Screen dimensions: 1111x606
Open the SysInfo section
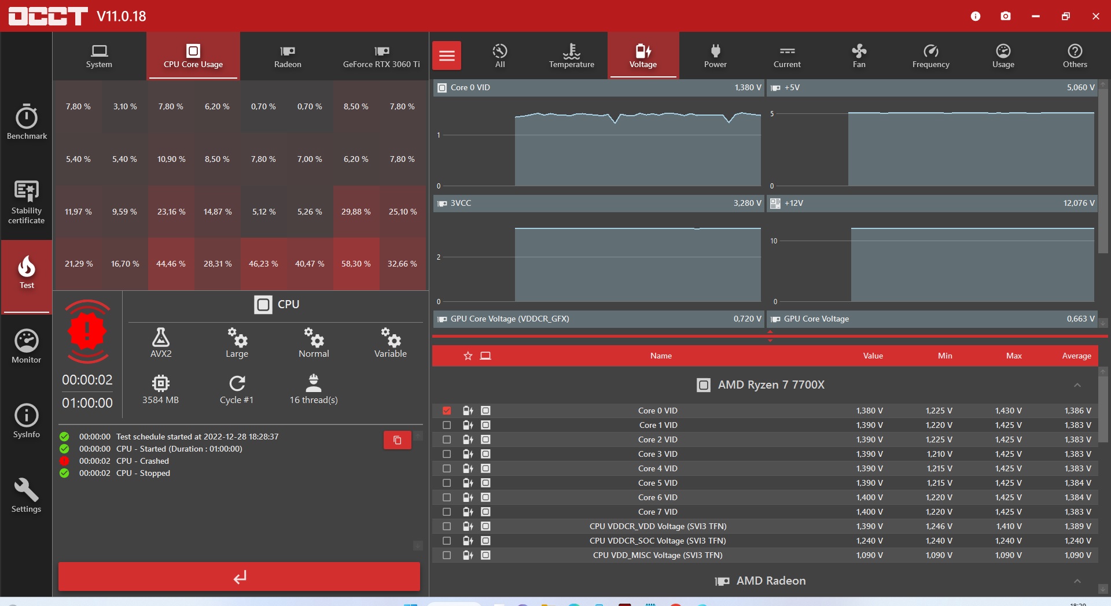coord(27,420)
